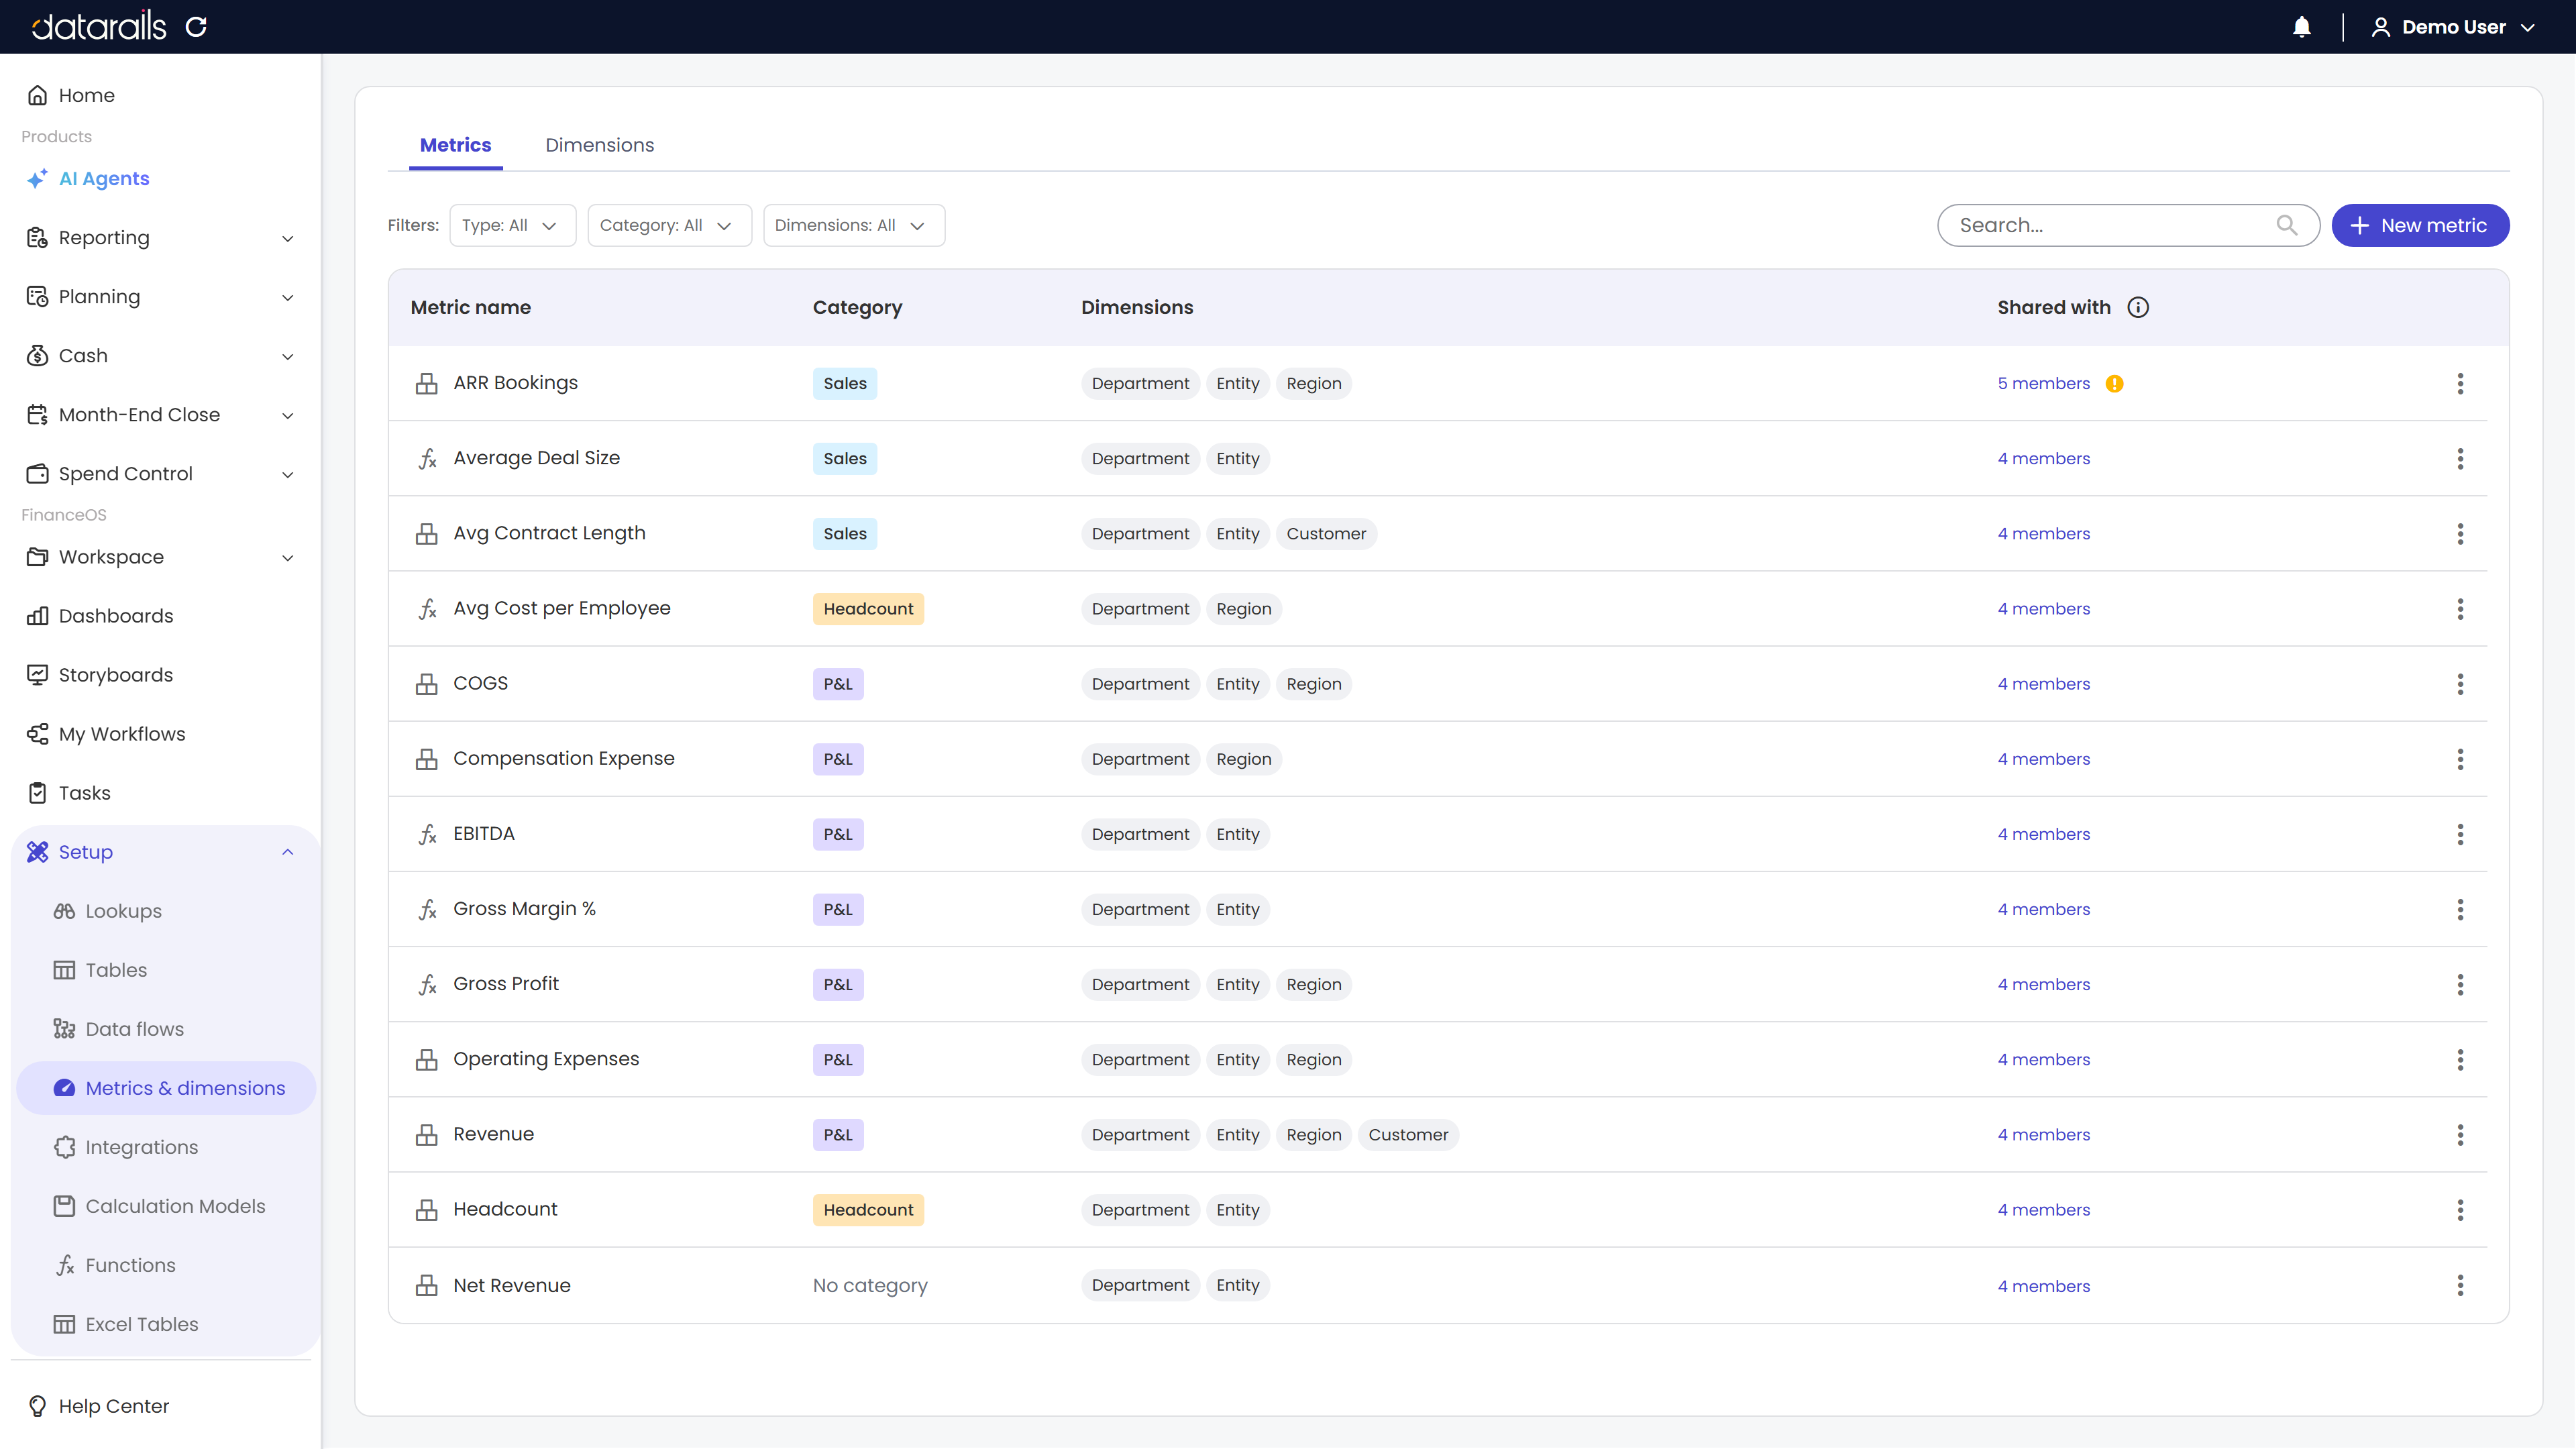Open the 4 members link for Revenue

tap(2043, 1135)
